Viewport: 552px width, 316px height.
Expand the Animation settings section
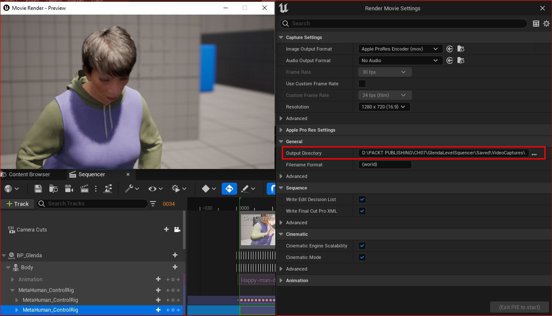click(281, 280)
